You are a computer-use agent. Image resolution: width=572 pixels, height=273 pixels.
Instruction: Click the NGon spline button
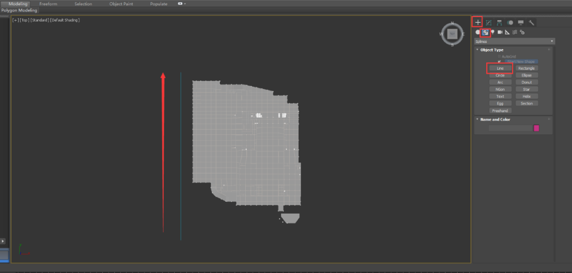pyautogui.click(x=500, y=89)
